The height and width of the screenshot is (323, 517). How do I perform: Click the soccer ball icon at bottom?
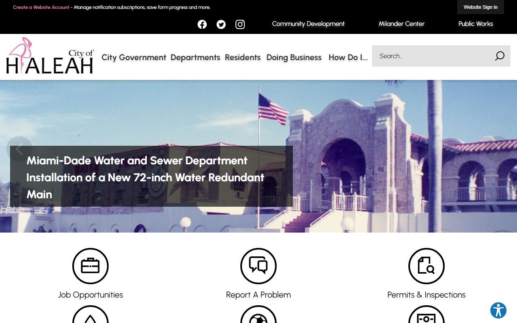[x=258, y=315]
